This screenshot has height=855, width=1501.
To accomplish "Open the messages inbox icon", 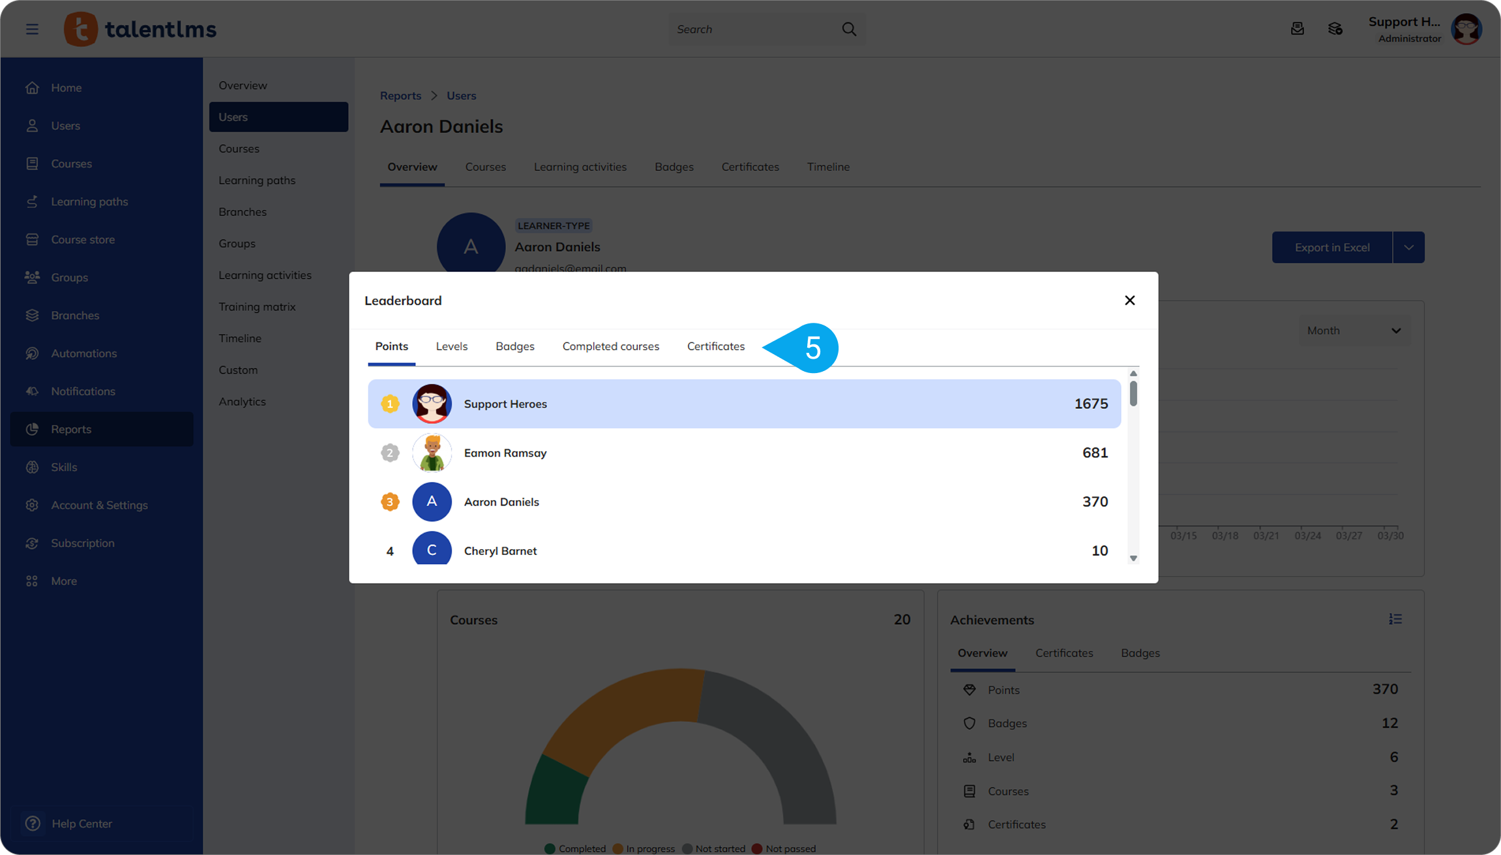I will pos(1297,29).
